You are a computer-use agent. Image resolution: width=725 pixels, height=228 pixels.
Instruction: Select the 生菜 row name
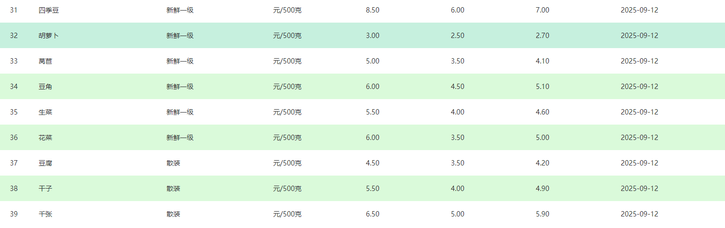[45, 112]
